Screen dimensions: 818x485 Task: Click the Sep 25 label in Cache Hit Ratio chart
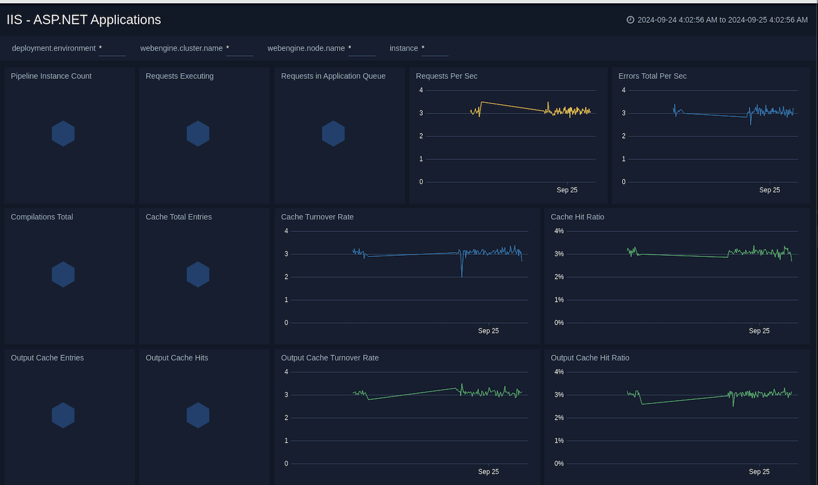pyautogui.click(x=759, y=331)
